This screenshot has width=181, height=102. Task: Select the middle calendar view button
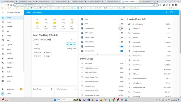71,44
